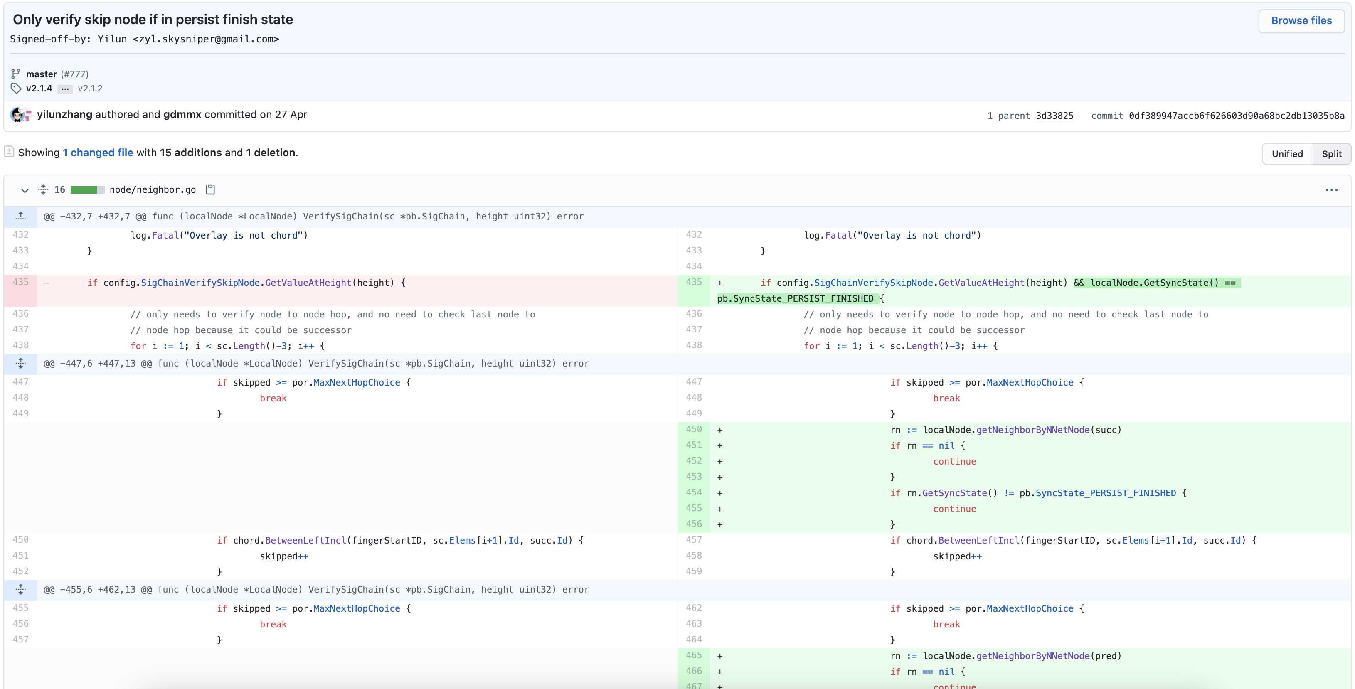This screenshot has height=689, width=1355.
Task: Copy the node/neighbor.go file path
Action: 210,189
